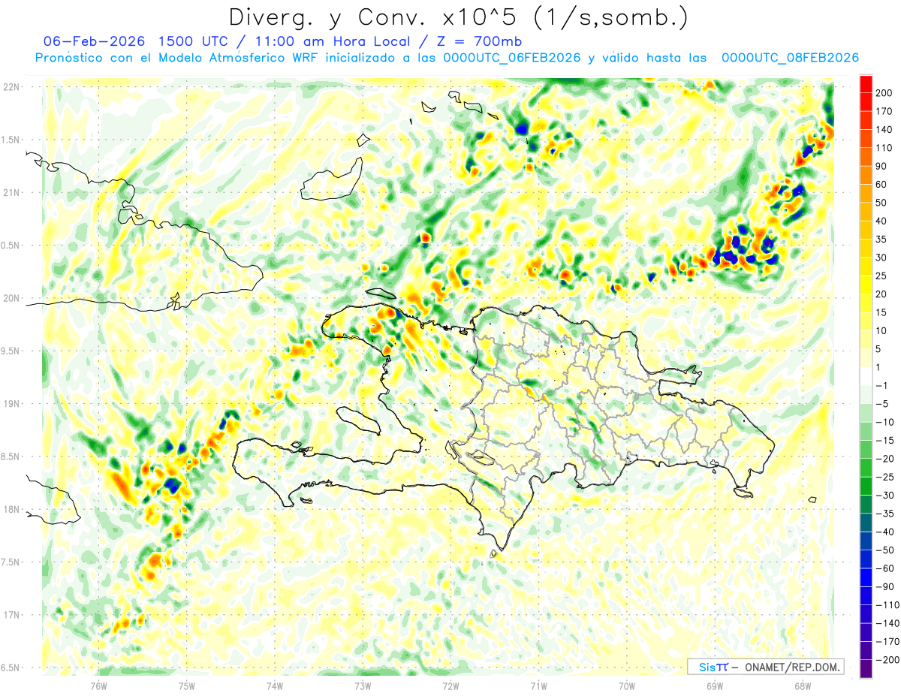Click the valid-until text '0000UTC_08FEB2026'
The image size is (901, 696).
790,58
